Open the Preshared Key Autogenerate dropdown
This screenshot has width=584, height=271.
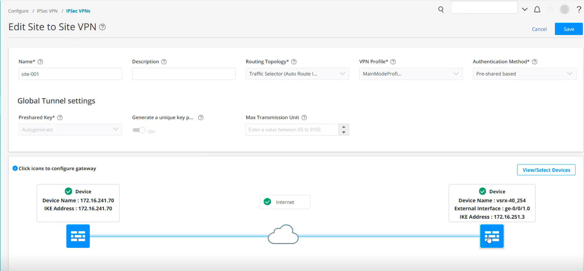click(70, 130)
